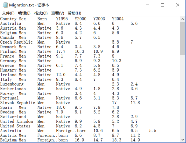
Task: Click the word Sex in header line
Action: click(x=22, y=19)
